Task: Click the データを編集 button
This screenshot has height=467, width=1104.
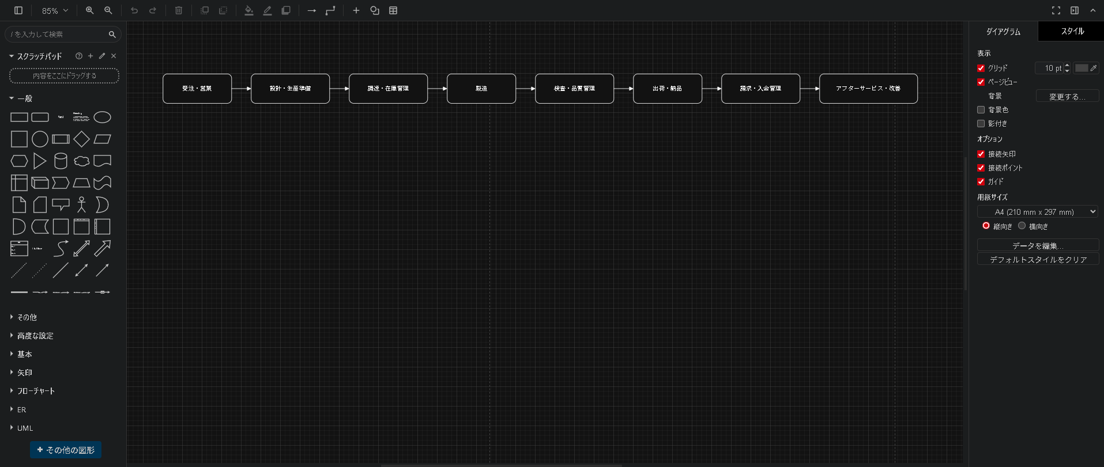Action: pyautogui.click(x=1038, y=245)
